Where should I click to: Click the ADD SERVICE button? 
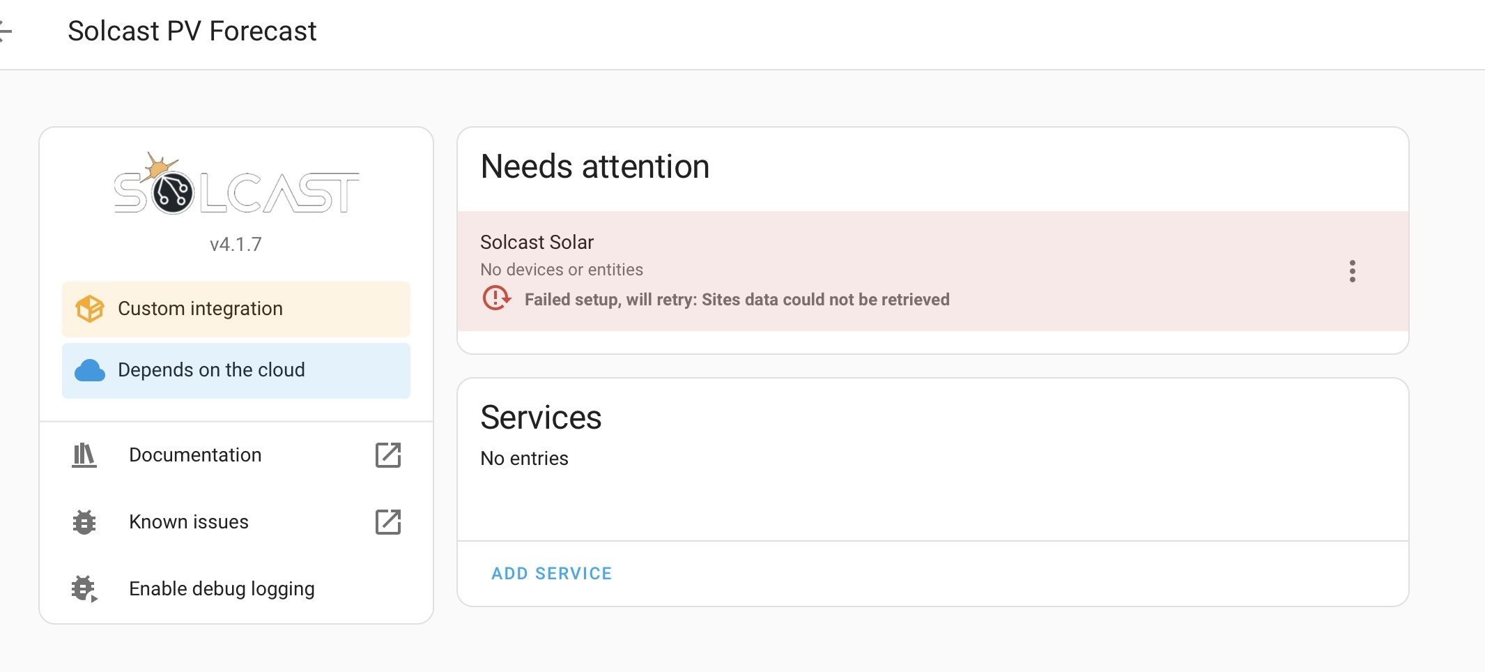point(551,574)
